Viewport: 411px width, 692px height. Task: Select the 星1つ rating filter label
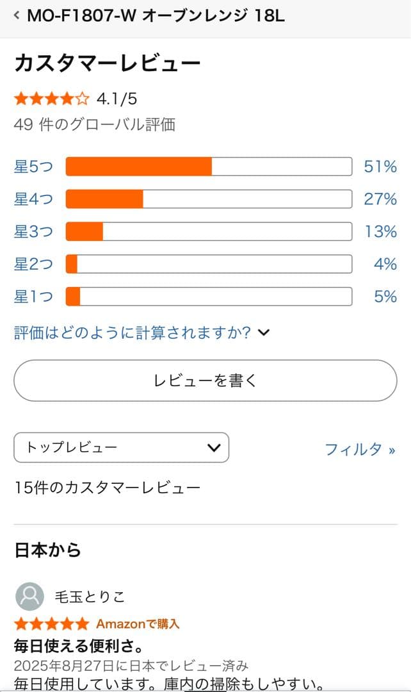33,297
